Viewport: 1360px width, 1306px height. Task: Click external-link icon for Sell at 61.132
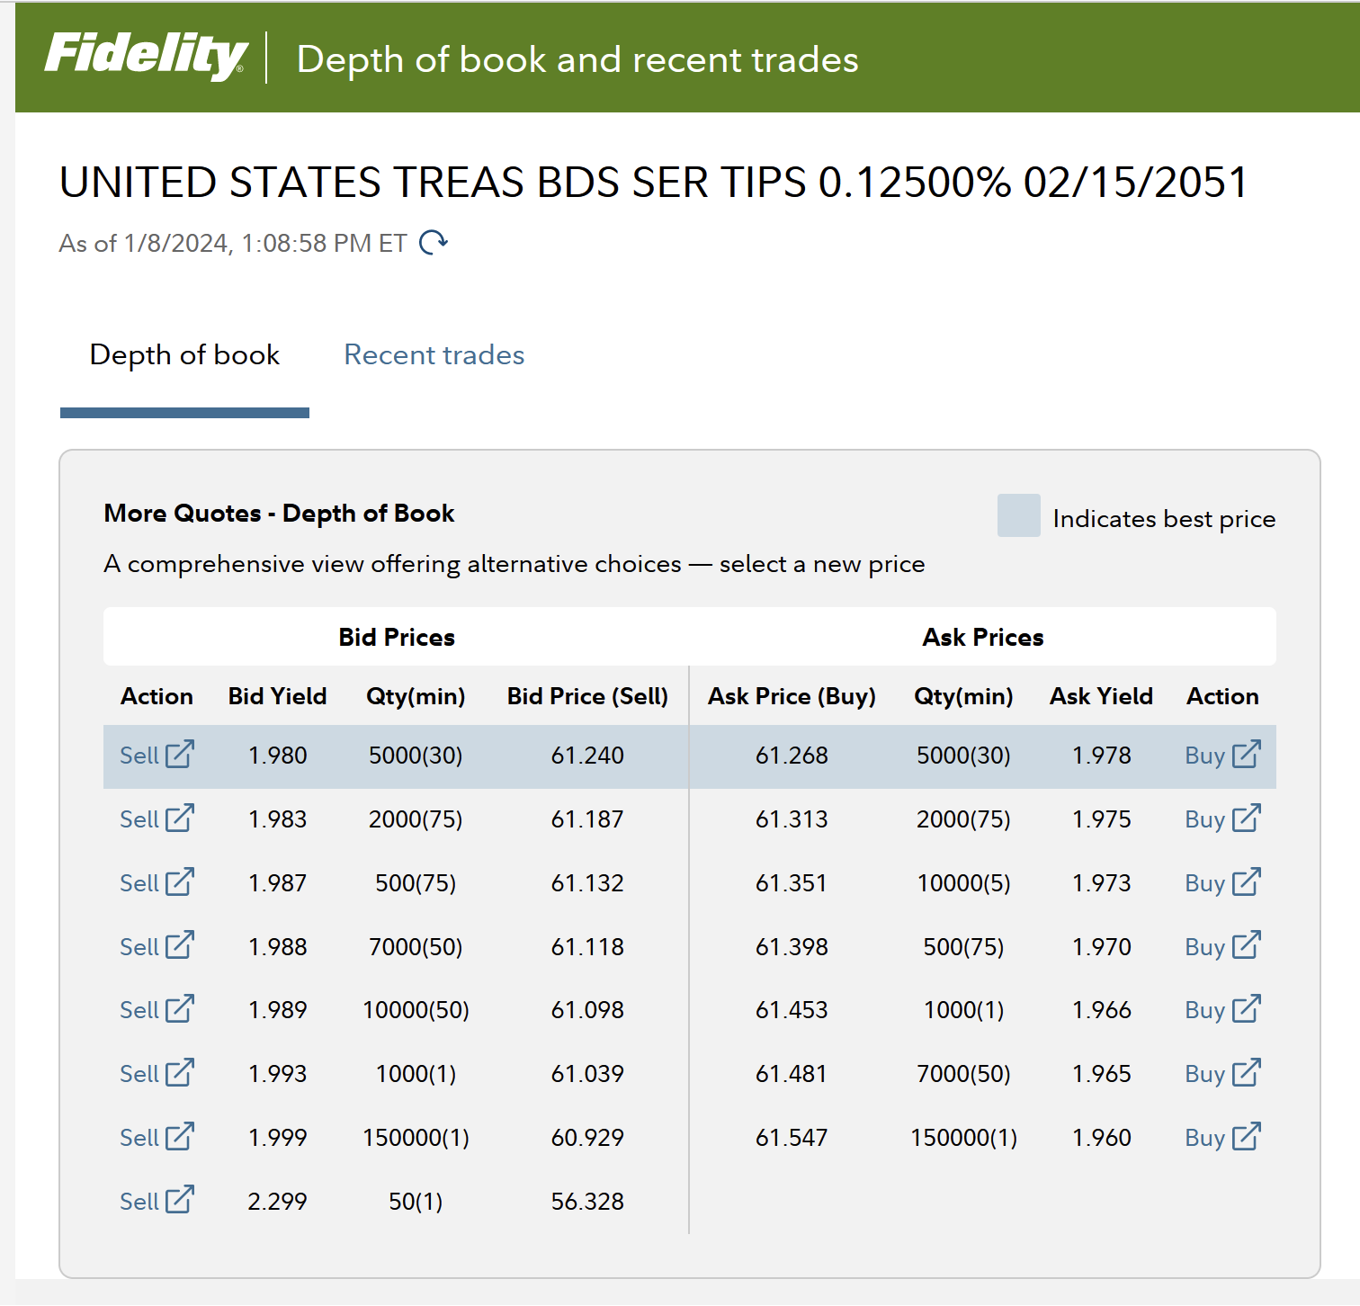point(179,881)
